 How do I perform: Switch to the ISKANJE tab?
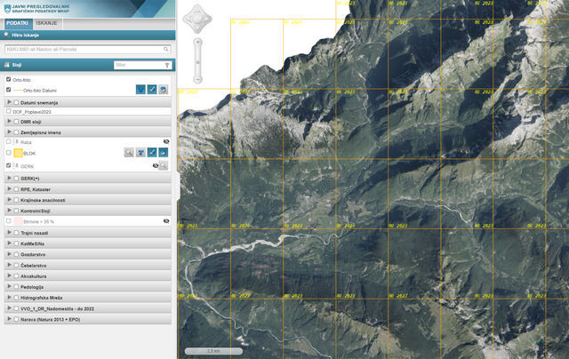(x=47, y=21)
